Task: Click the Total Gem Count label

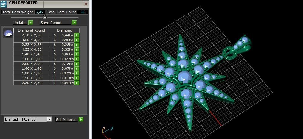Action: tap(62, 12)
